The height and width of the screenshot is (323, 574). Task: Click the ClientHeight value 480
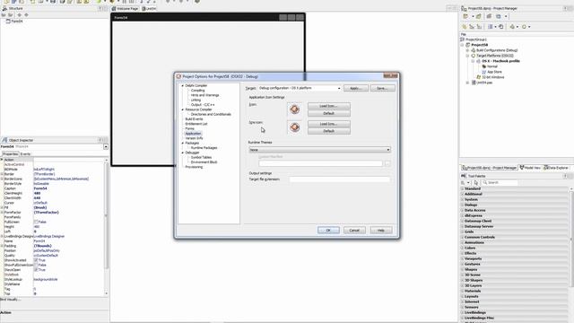point(37,194)
